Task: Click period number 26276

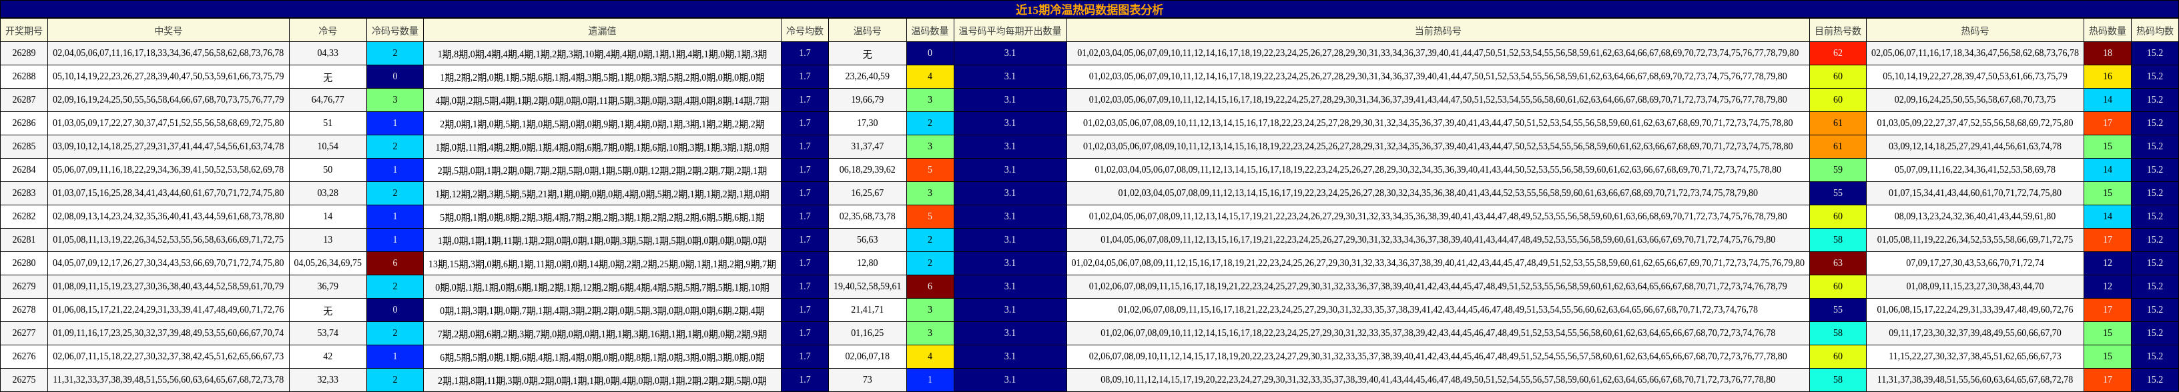Action: pyautogui.click(x=23, y=357)
